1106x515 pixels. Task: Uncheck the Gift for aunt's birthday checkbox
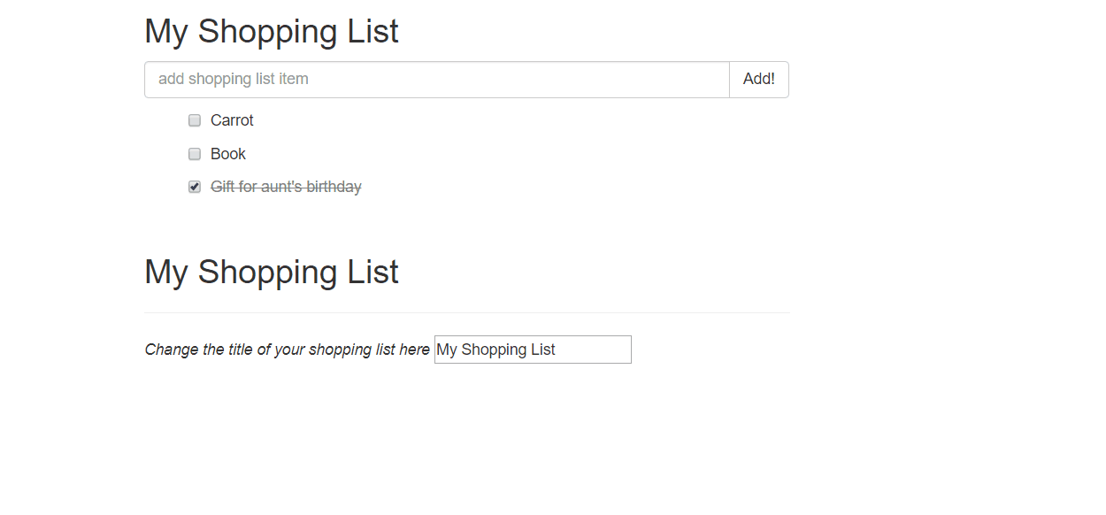tap(195, 187)
